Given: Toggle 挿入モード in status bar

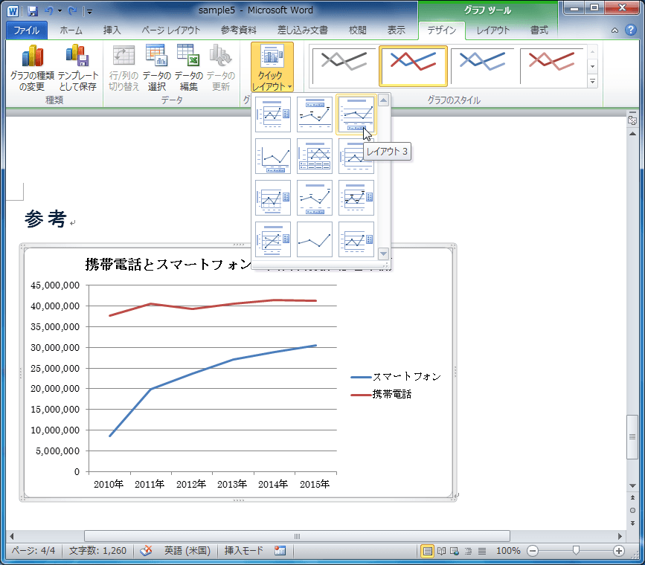Looking at the screenshot, I should pos(243,551).
